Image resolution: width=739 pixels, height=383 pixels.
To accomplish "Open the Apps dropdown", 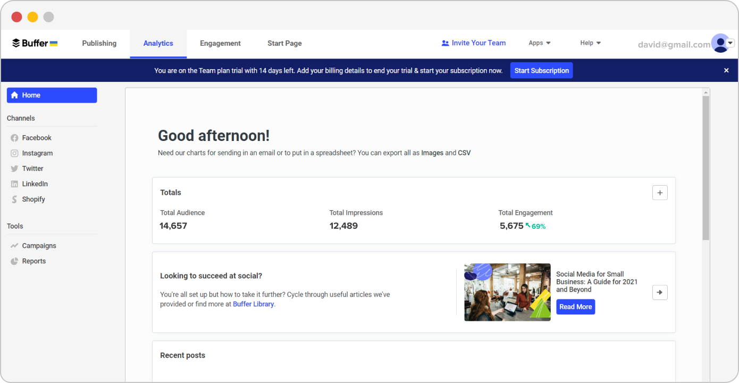I will (540, 43).
